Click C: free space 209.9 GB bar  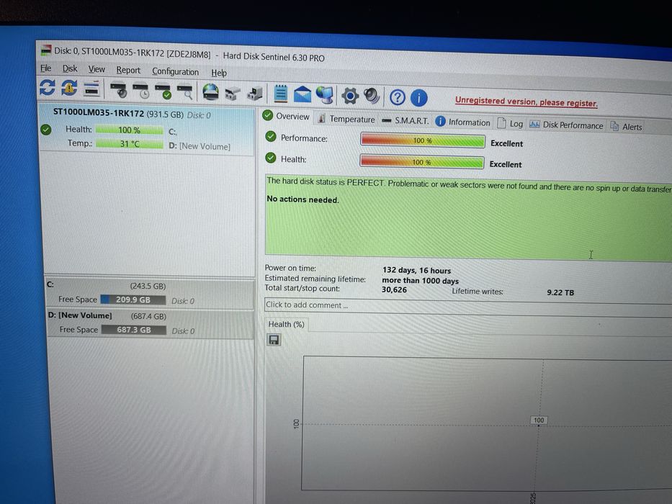(133, 300)
